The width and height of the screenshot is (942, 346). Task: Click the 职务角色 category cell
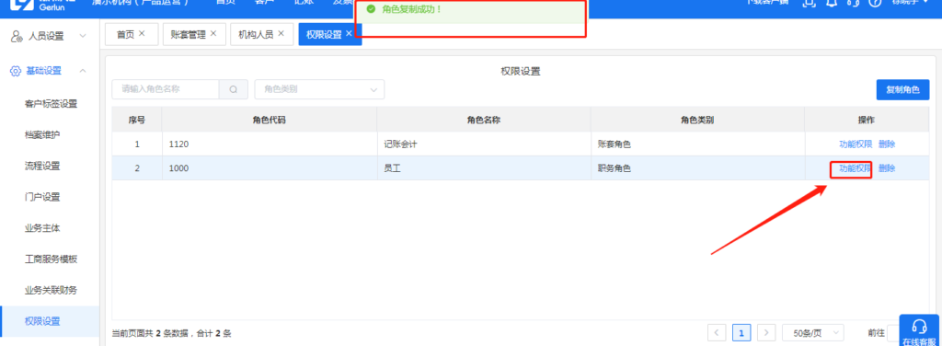(x=697, y=168)
